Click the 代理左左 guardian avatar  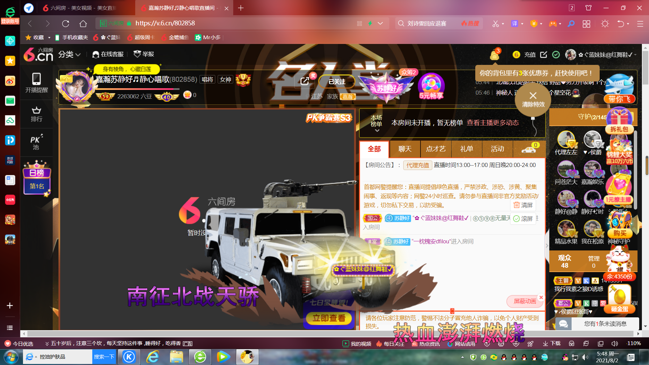(566, 139)
